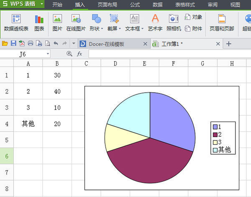Select cell B3 with value 10
251x197 pixels.
[57, 107]
